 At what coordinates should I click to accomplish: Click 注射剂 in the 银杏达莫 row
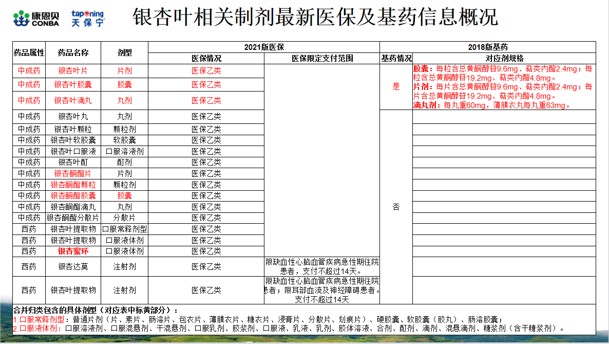(125, 266)
